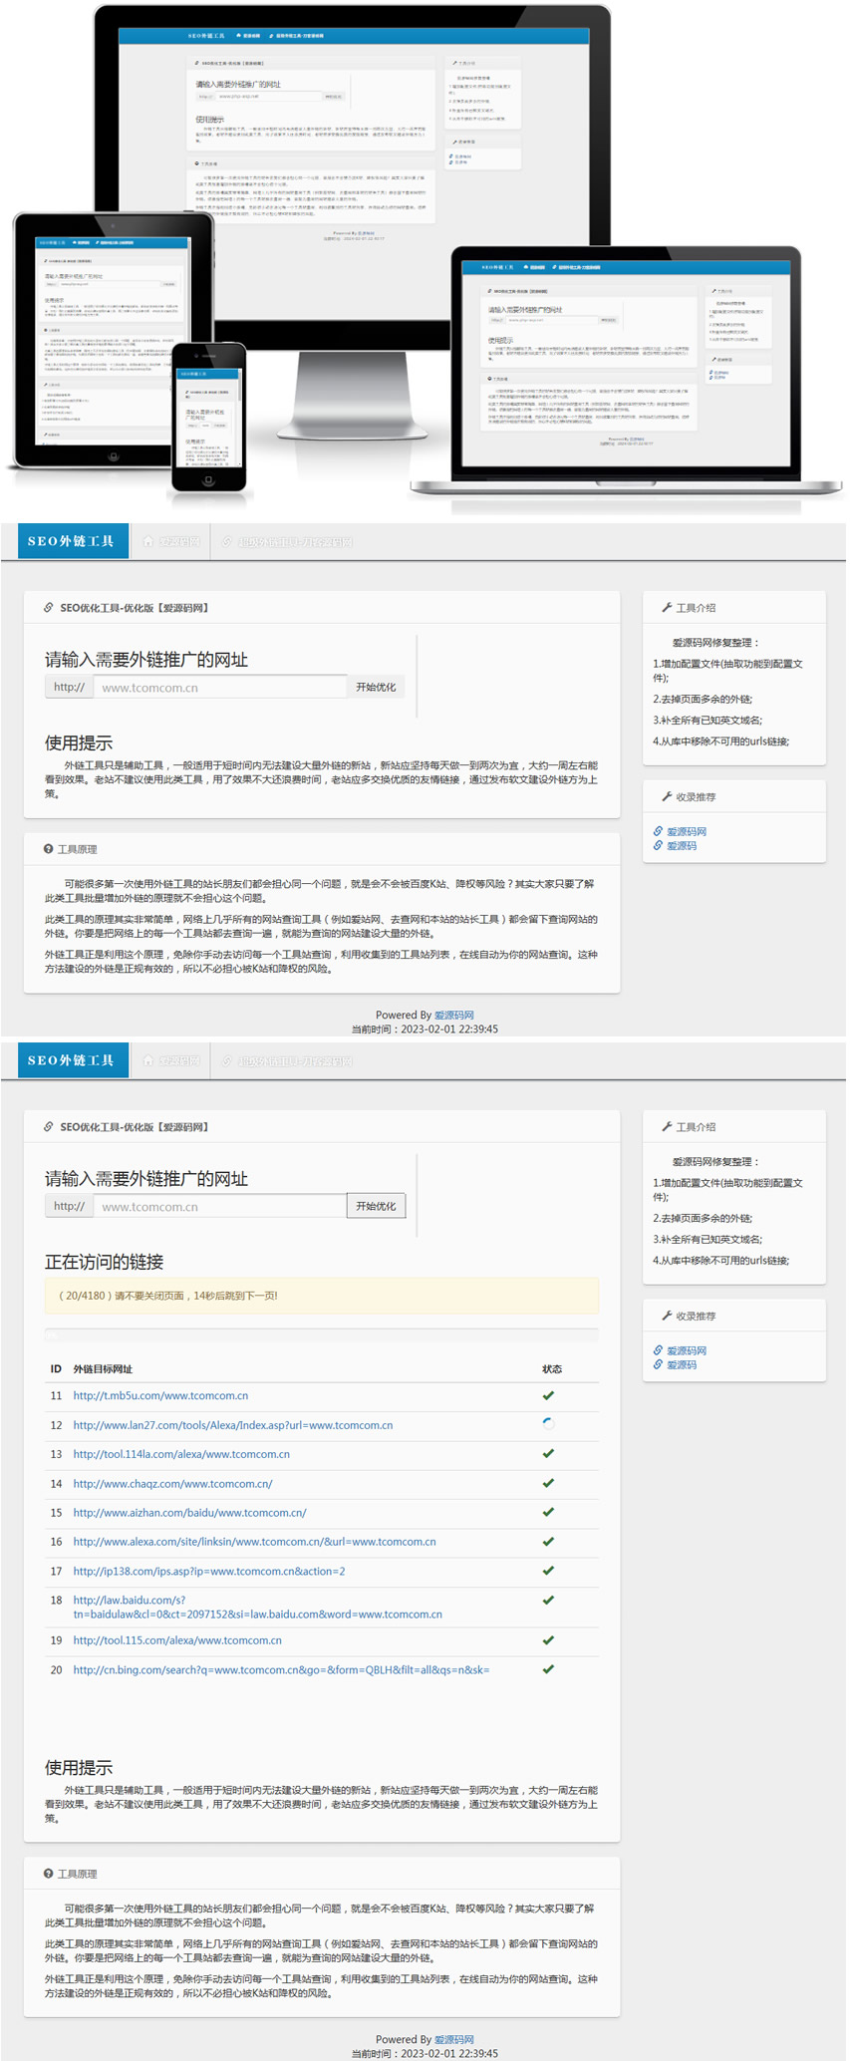Click the URL field above 正在访问的链接
850x2061 pixels.
[x=219, y=1207]
